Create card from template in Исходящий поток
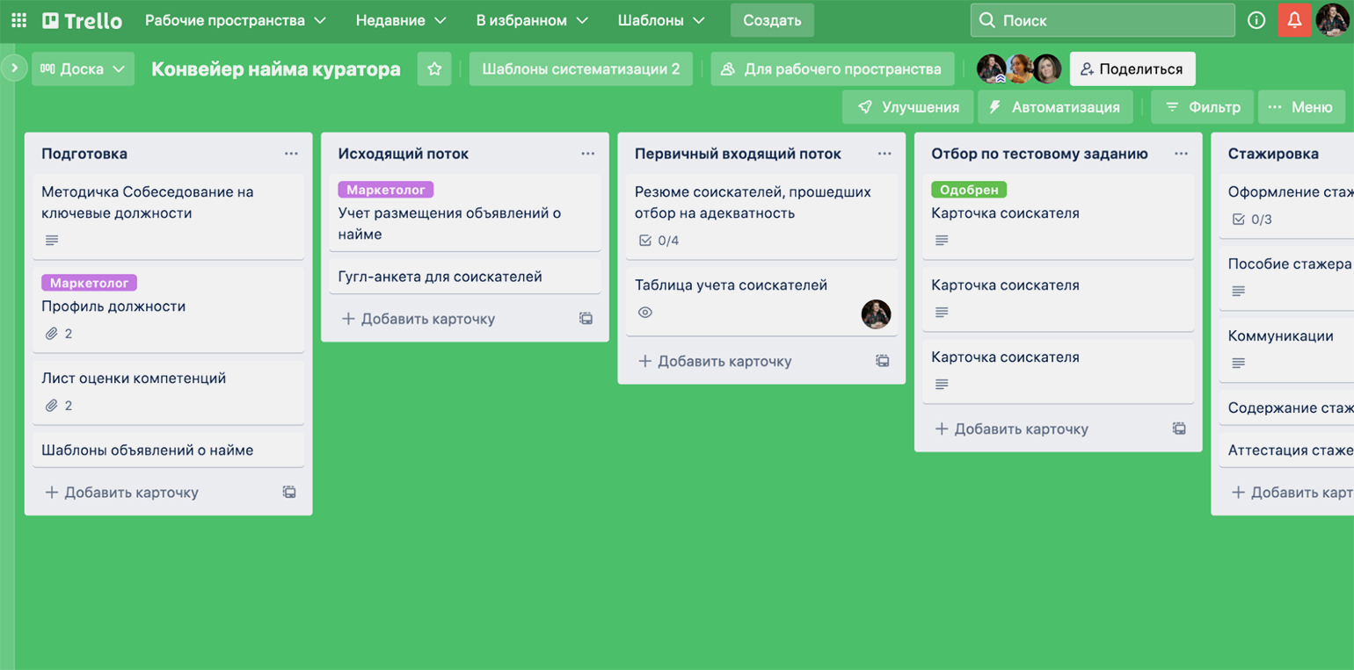The image size is (1354, 670). tap(586, 319)
